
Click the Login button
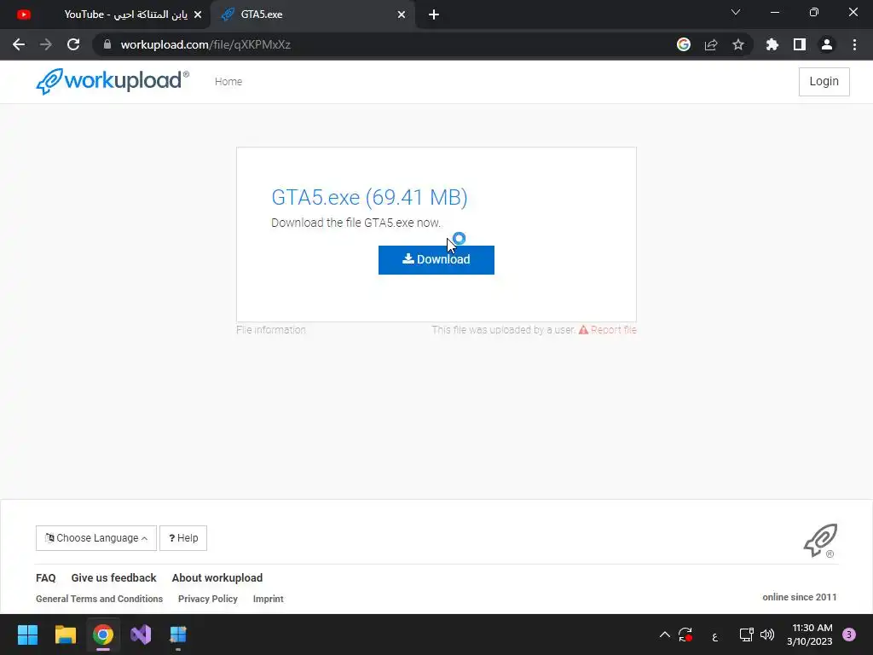[x=824, y=81]
